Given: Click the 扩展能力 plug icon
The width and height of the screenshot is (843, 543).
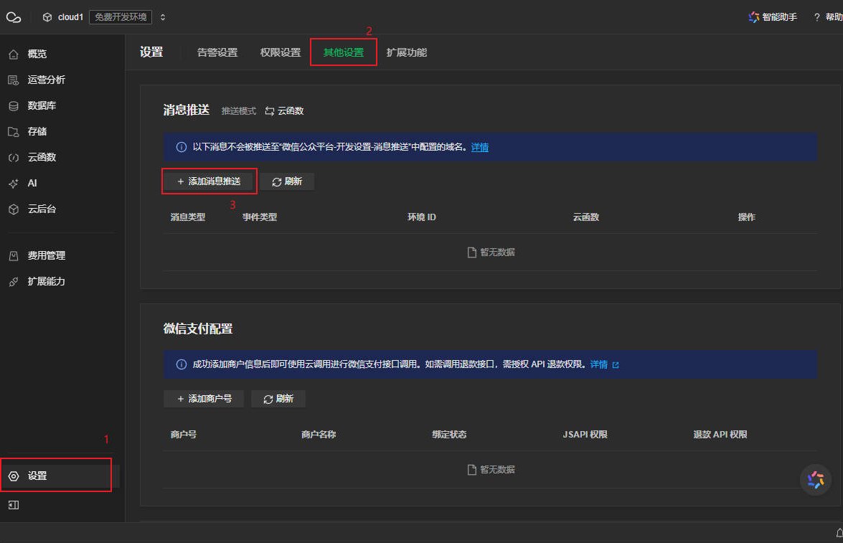Looking at the screenshot, I should [x=14, y=282].
